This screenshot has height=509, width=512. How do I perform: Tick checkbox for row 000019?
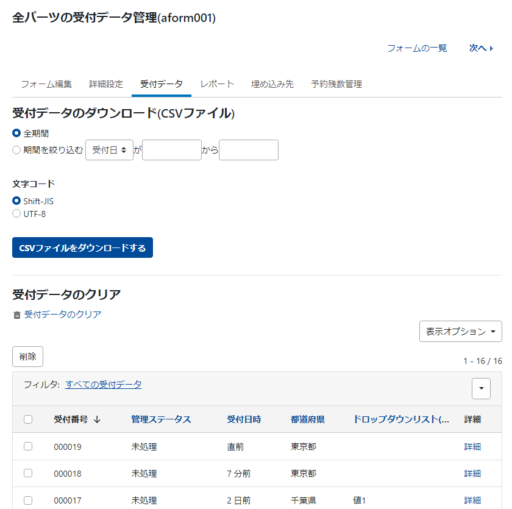(28, 446)
